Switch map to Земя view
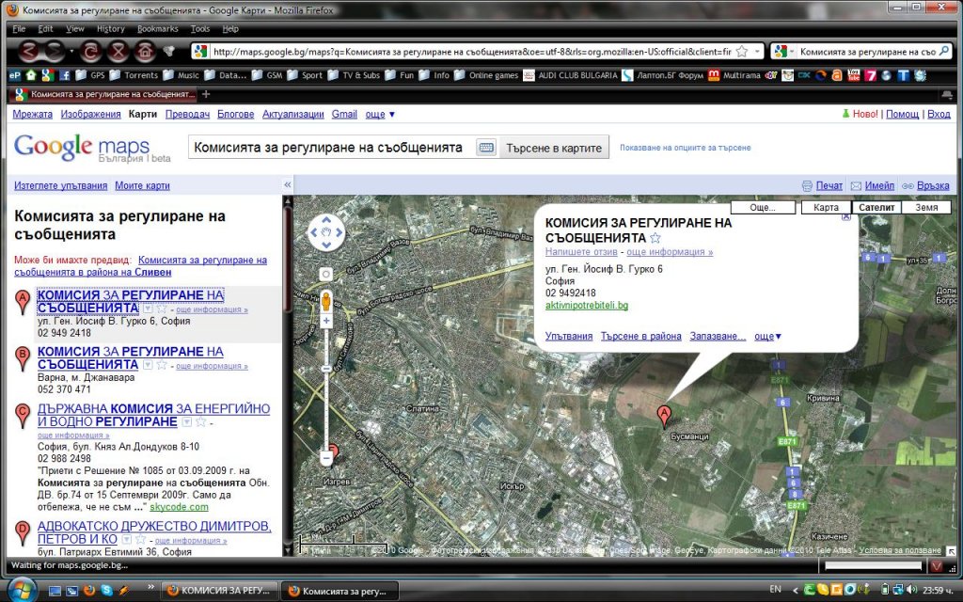 tap(925, 207)
